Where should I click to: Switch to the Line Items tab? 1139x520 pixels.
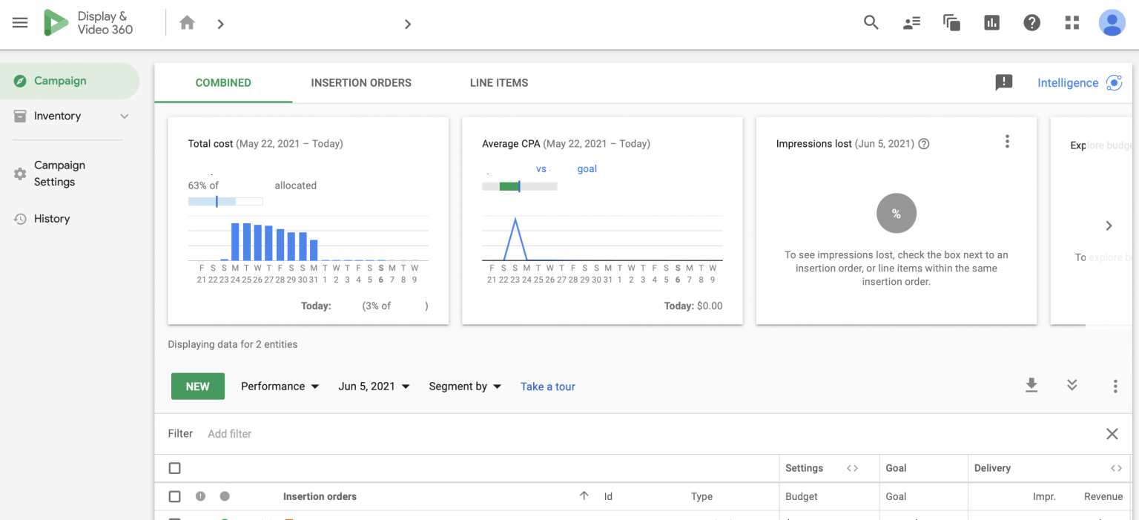(x=498, y=82)
